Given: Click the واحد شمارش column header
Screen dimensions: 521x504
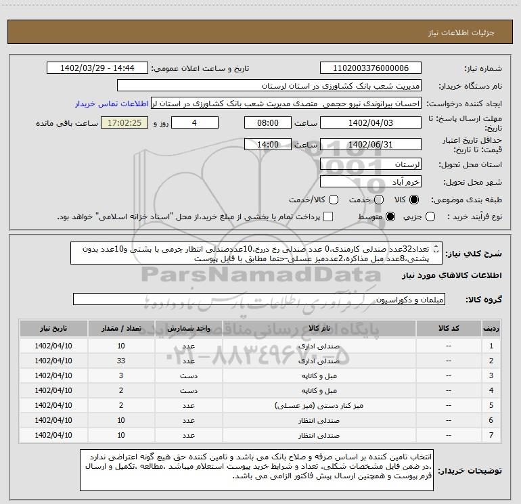Looking at the screenshot, I should point(188,328).
